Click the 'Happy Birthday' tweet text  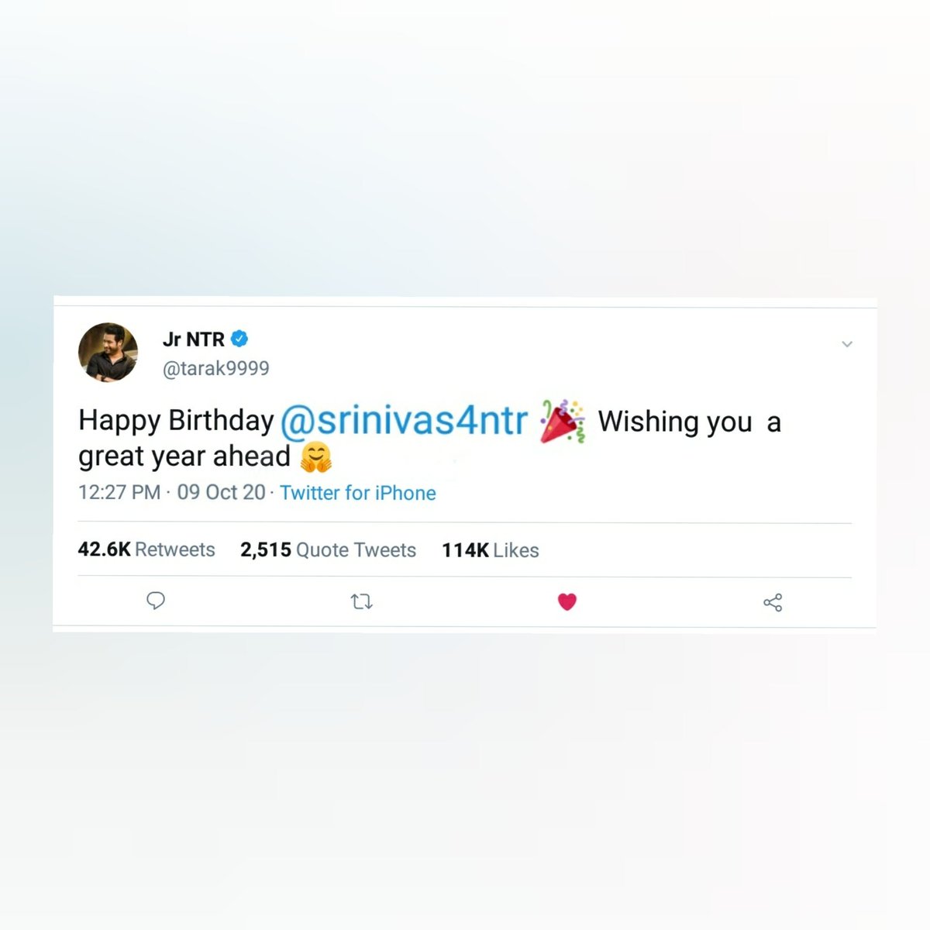[176, 421]
